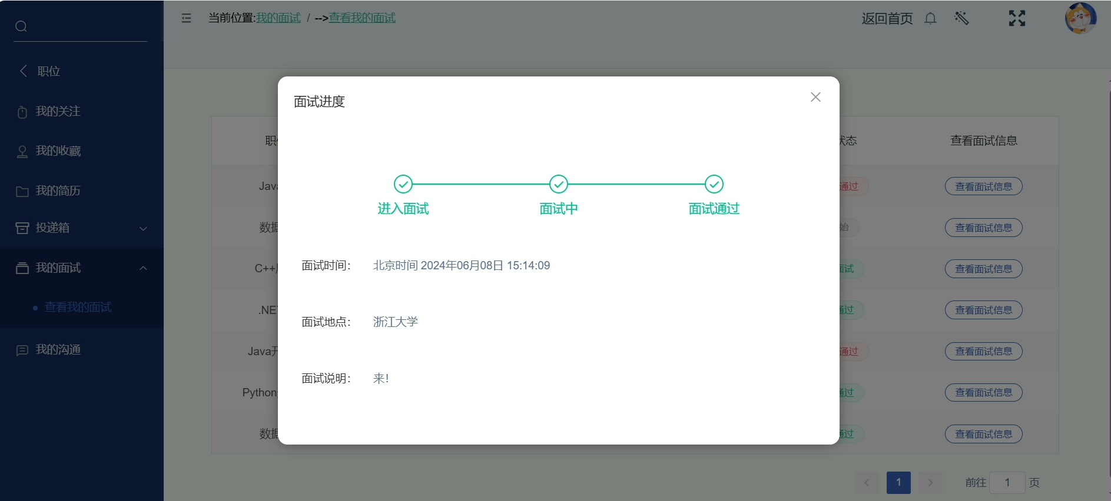
Task: Click the 我的沟通 chat icon
Action: pyautogui.click(x=22, y=350)
